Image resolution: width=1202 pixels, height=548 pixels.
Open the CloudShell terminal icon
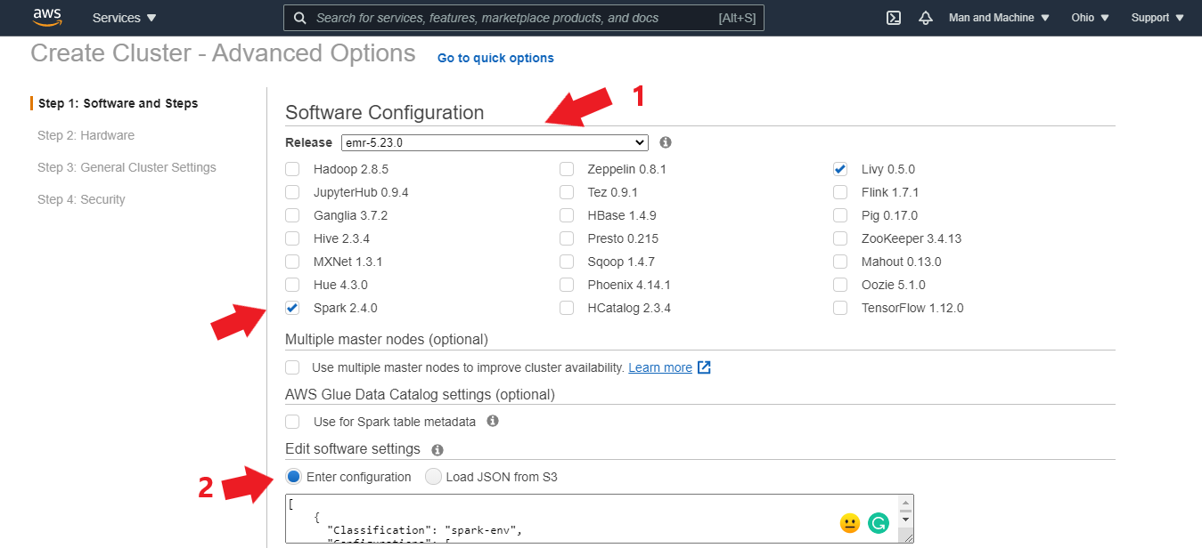point(894,18)
